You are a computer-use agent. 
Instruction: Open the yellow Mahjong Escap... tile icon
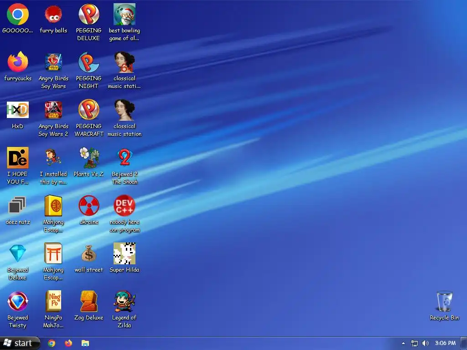click(53, 206)
